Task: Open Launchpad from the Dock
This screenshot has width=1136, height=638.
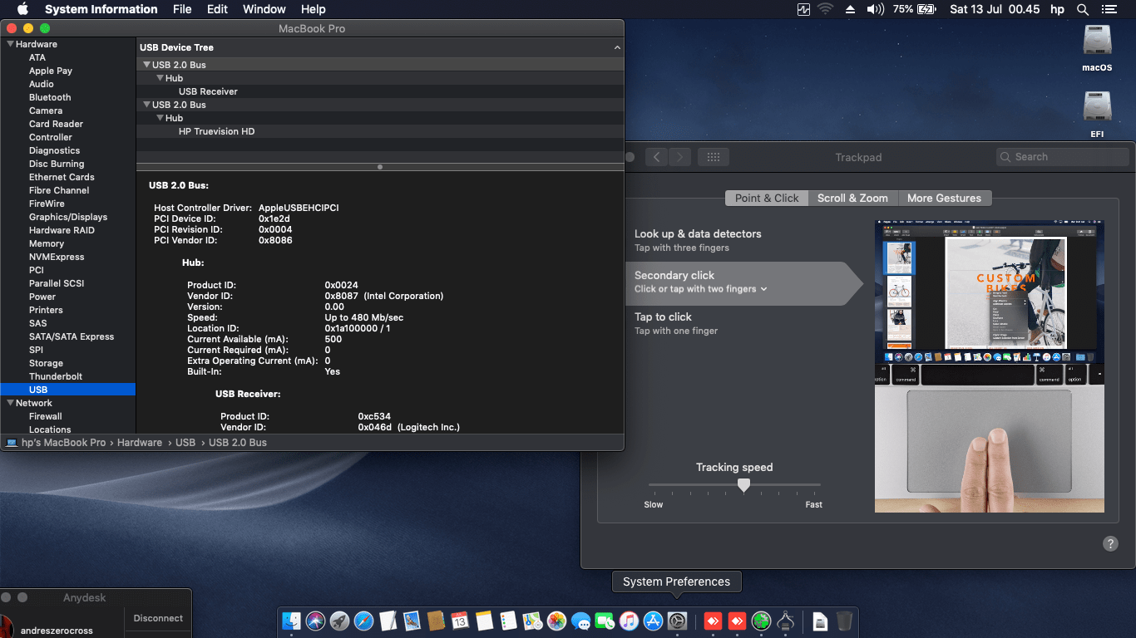Action: [x=338, y=621]
